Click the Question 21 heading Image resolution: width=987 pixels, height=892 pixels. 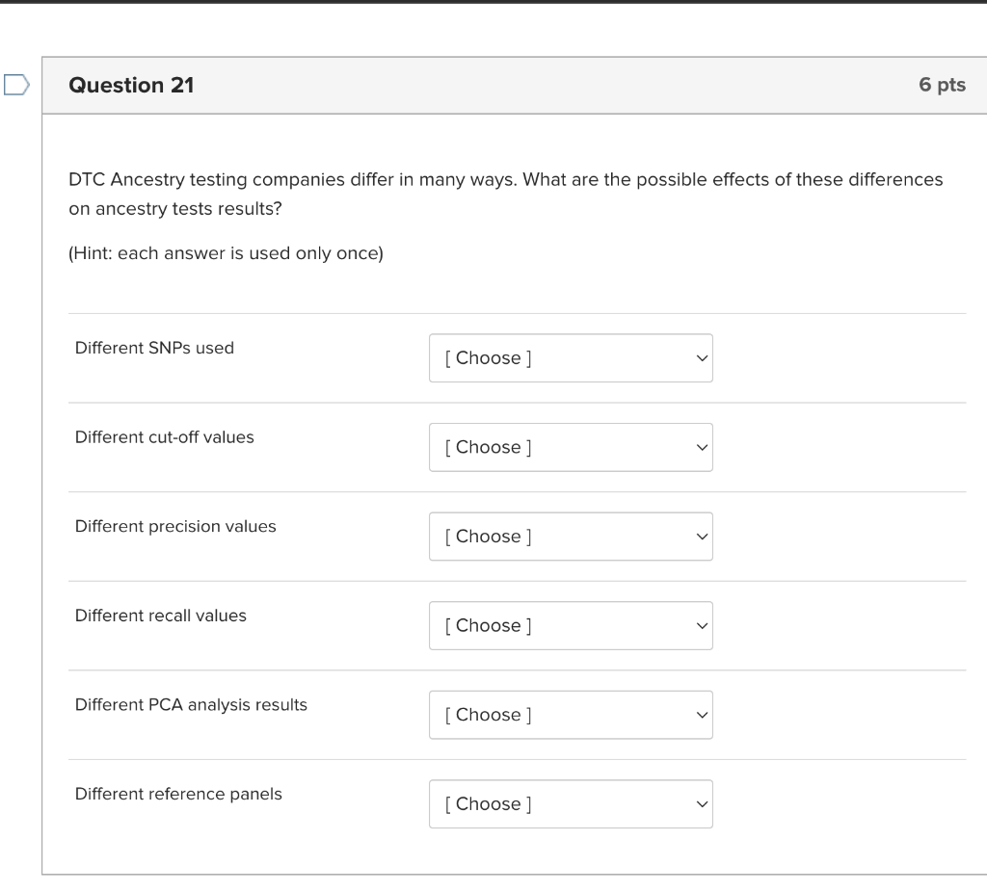[131, 86]
